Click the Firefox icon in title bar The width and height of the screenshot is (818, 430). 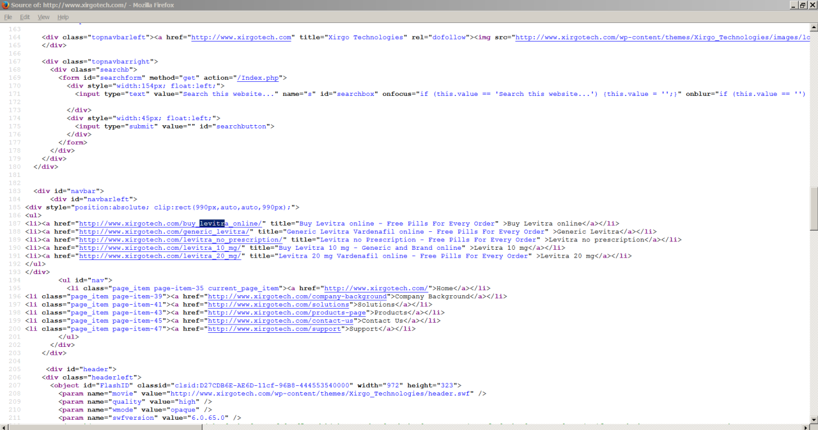5,5
